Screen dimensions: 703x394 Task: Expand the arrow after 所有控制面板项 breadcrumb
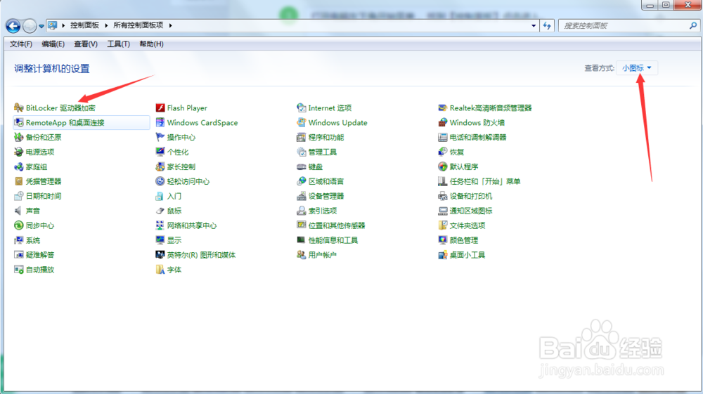click(170, 25)
